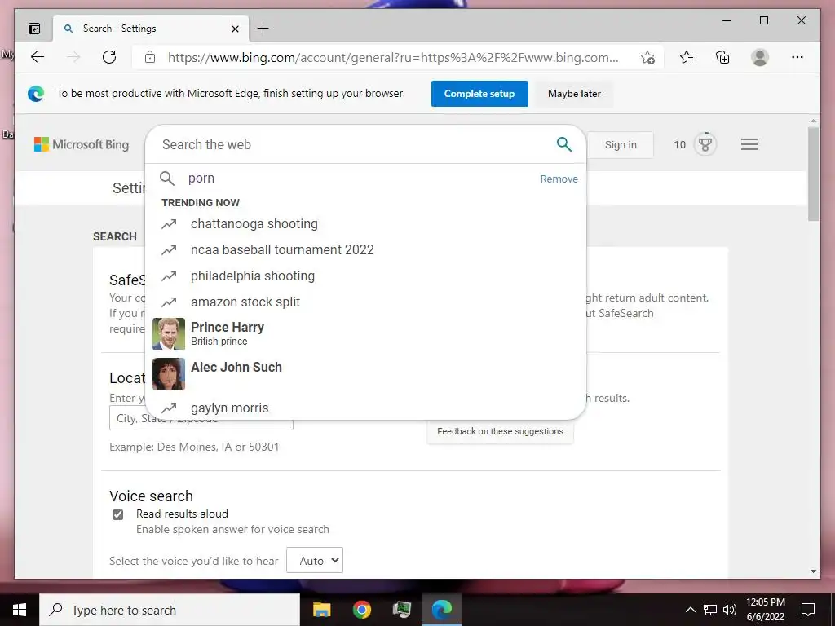Viewport: 835px width, 626px height.
Task: Open the monitor app in taskbar
Action: 401,610
